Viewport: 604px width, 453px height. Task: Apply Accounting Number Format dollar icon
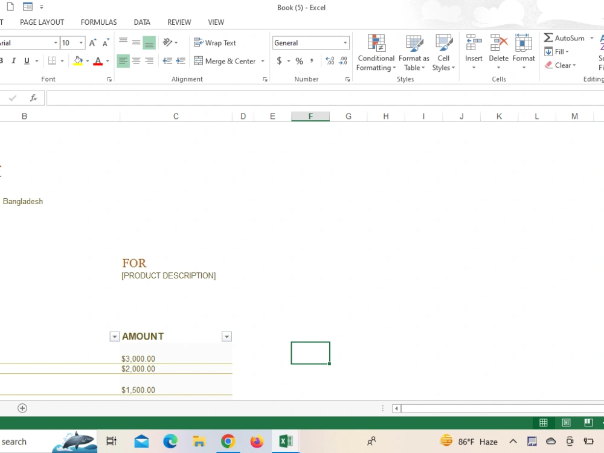(279, 61)
